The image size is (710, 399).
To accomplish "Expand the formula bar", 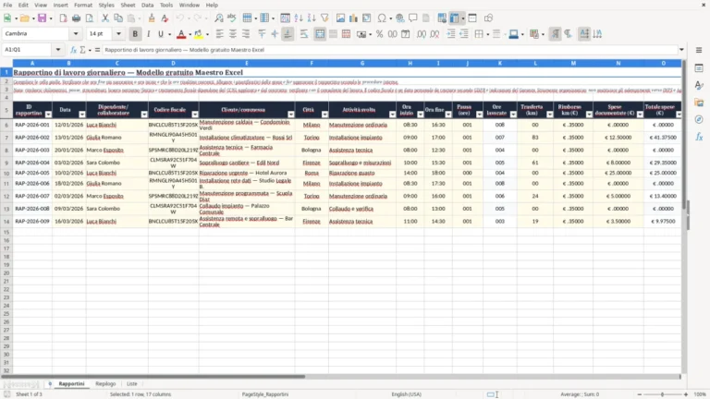I will click(x=681, y=50).
